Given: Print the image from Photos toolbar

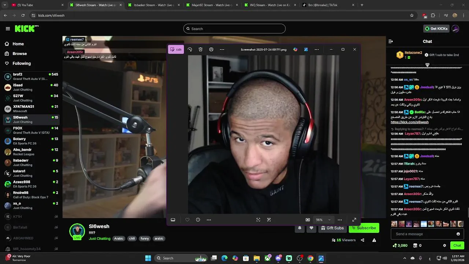Looking at the screenshot, I should (x=211, y=49).
